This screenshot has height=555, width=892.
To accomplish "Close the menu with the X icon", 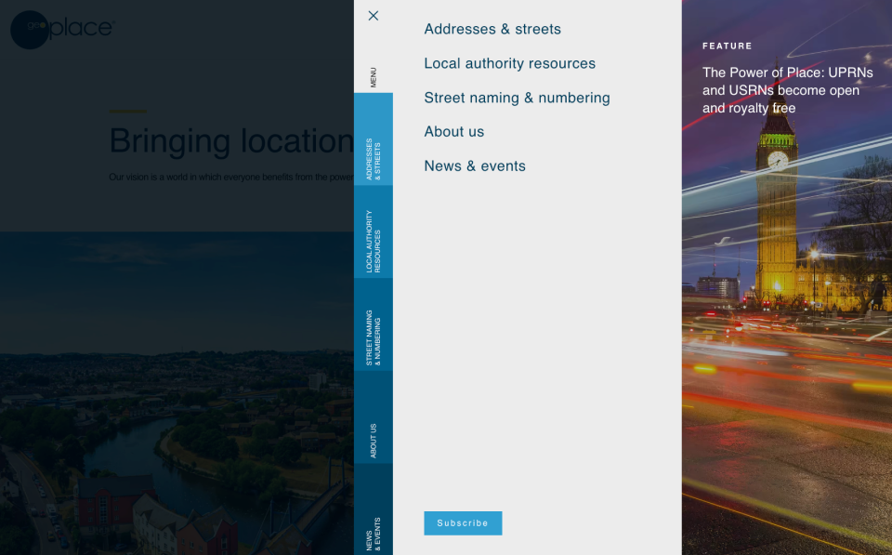I will click(x=374, y=16).
